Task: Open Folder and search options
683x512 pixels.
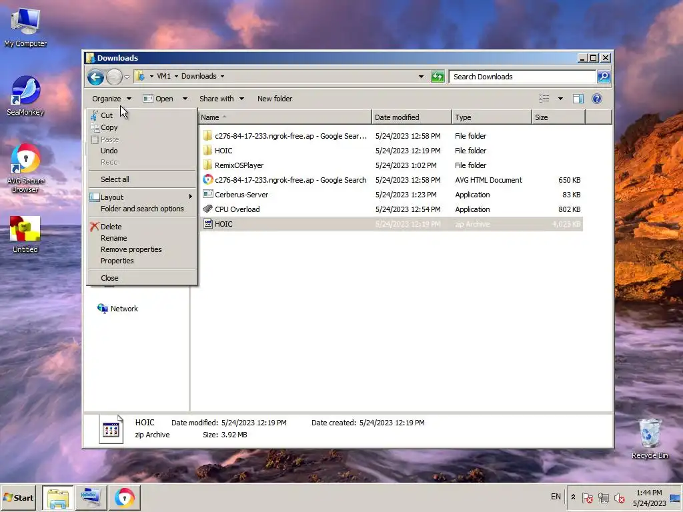Action: (x=142, y=209)
